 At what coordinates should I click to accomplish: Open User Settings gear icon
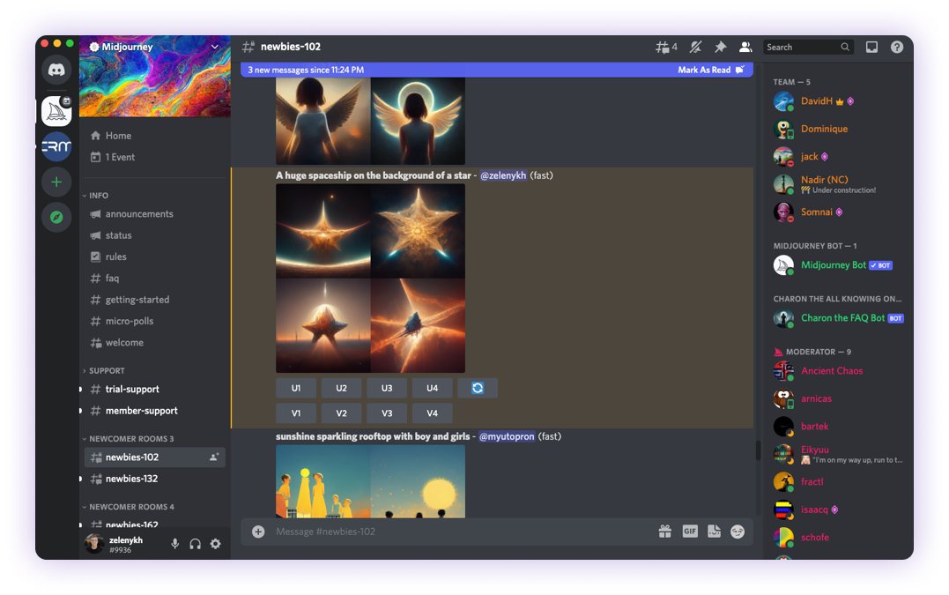click(x=215, y=544)
